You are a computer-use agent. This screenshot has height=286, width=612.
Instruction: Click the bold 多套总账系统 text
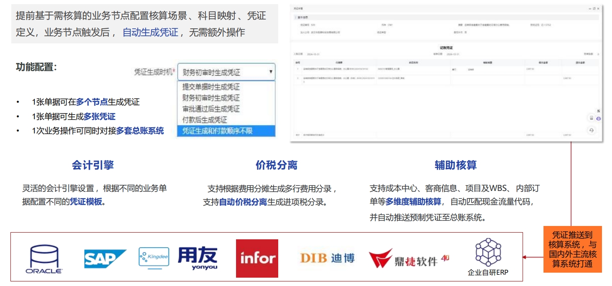click(x=140, y=130)
